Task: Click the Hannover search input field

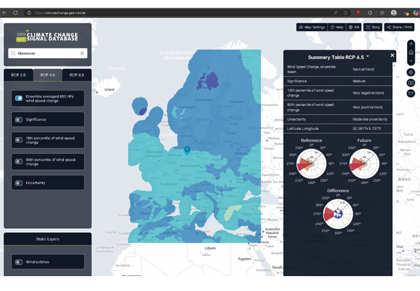Action: click(x=45, y=54)
